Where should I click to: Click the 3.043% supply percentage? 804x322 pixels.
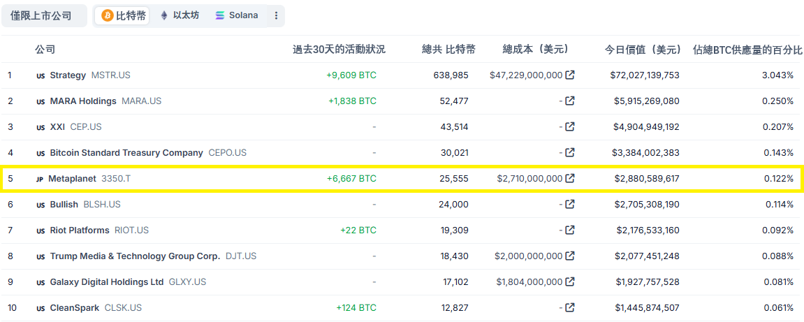pyautogui.click(x=778, y=75)
